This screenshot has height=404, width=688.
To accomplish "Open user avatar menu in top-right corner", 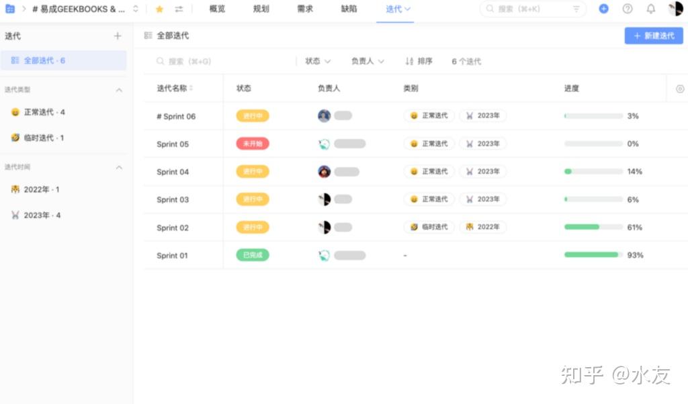I will click(x=675, y=9).
